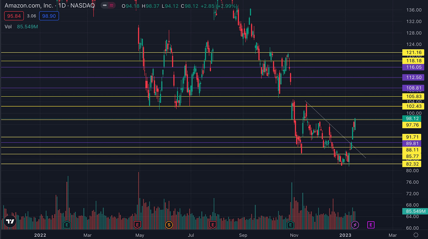Select the purple 116.05 price level label
428x239 pixels.
413,67
